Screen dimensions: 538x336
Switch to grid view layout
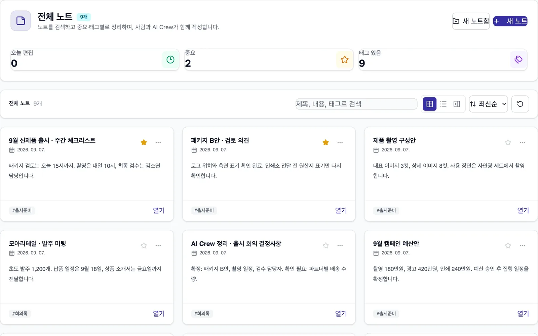click(430, 104)
